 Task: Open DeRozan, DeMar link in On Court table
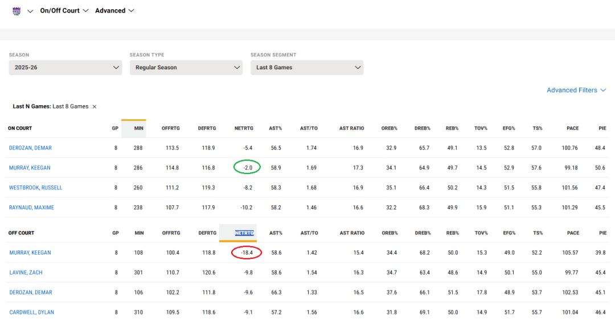(x=30, y=148)
